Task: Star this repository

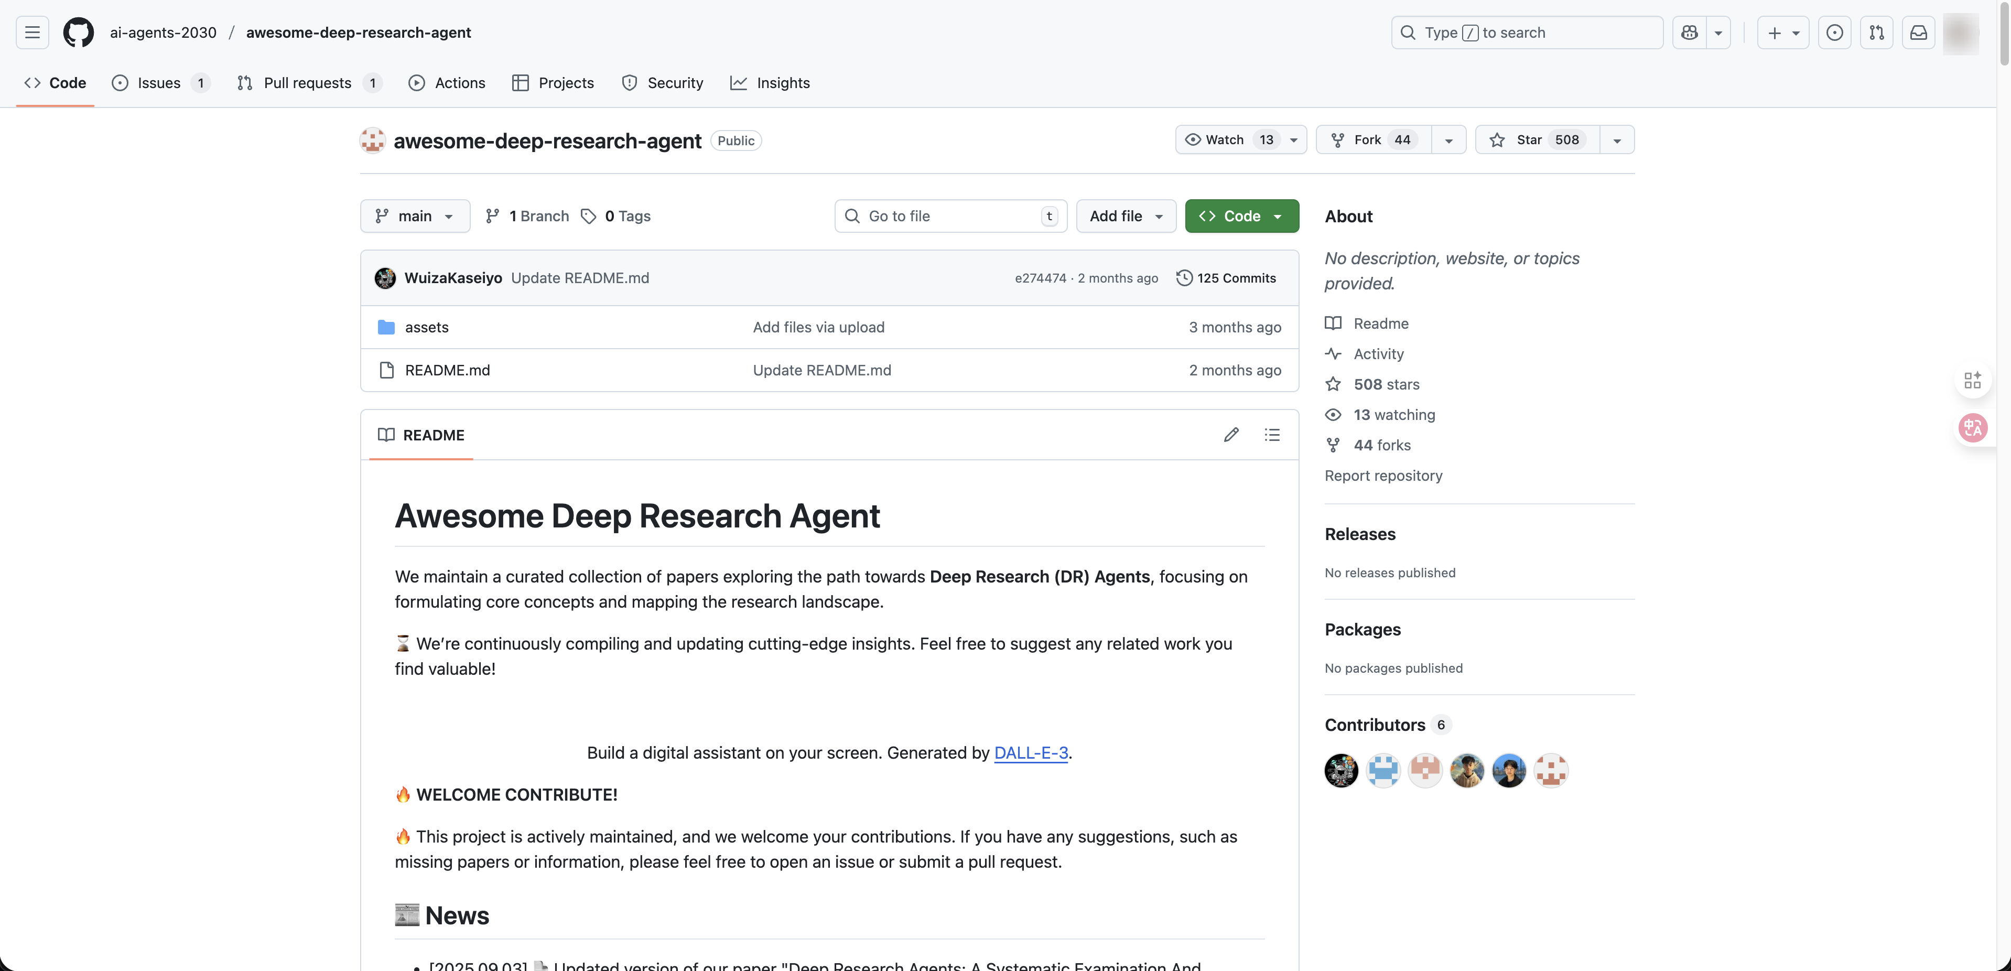Action: coord(1537,139)
